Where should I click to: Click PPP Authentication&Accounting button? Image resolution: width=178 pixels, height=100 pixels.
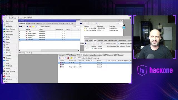click(x=88, y=58)
